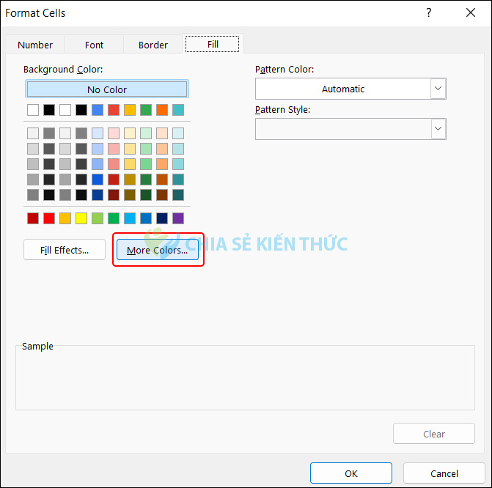Choose green in bottom standard colors row
This screenshot has width=492, height=488.
[114, 218]
